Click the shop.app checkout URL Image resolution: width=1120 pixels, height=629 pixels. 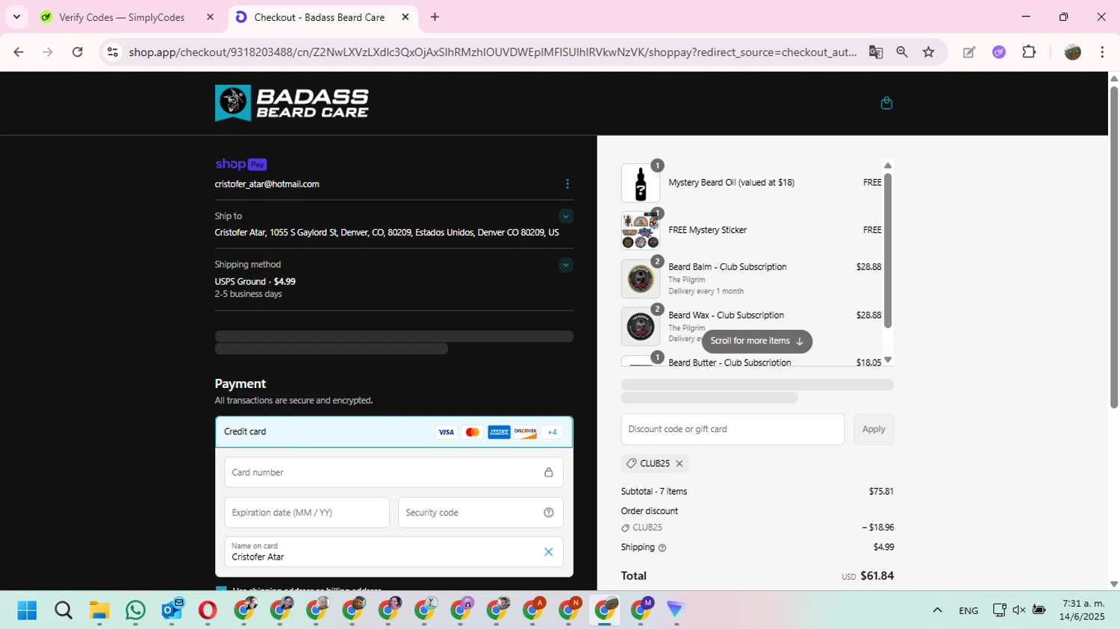click(493, 52)
